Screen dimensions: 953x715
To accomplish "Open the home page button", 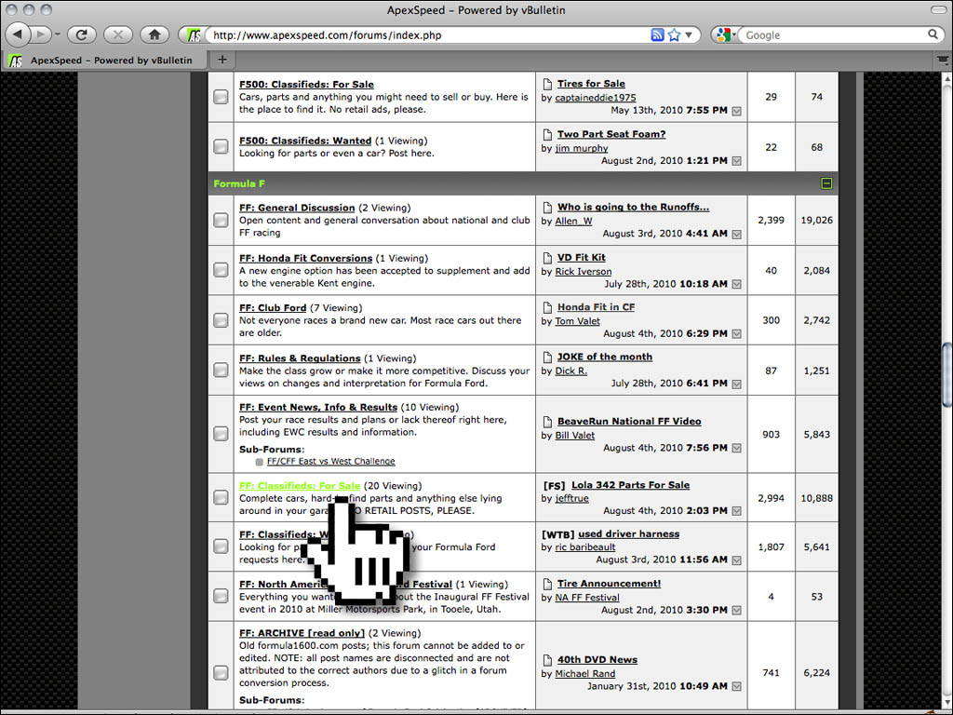I will tap(154, 34).
